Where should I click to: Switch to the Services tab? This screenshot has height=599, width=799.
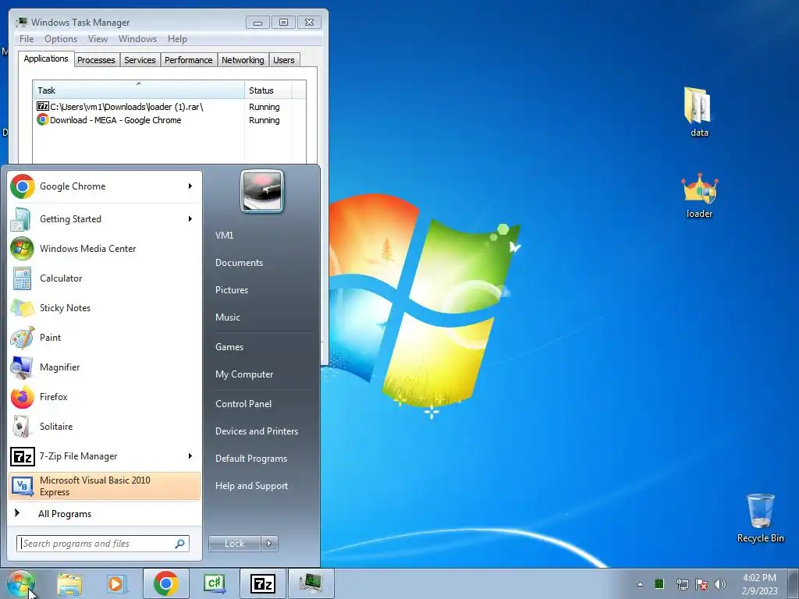[140, 60]
